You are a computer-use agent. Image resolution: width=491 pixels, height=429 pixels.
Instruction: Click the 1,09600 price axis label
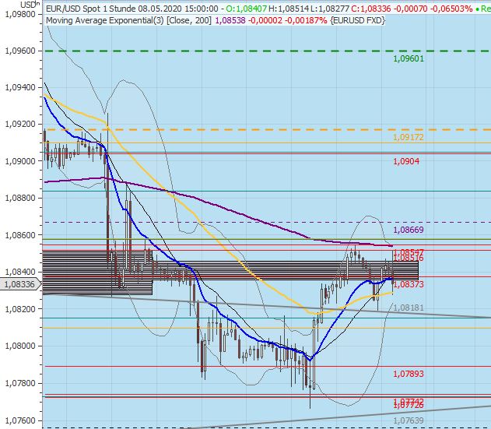pyautogui.click(x=20, y=51)
